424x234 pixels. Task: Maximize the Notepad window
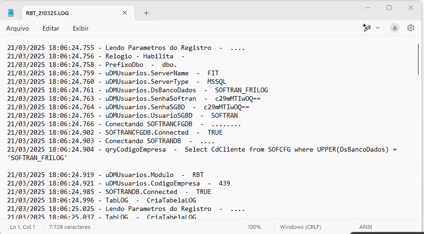[x=389, y=8]
